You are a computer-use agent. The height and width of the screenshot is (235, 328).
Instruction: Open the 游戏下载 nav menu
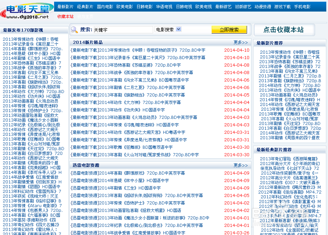click(x=282, y=7)
